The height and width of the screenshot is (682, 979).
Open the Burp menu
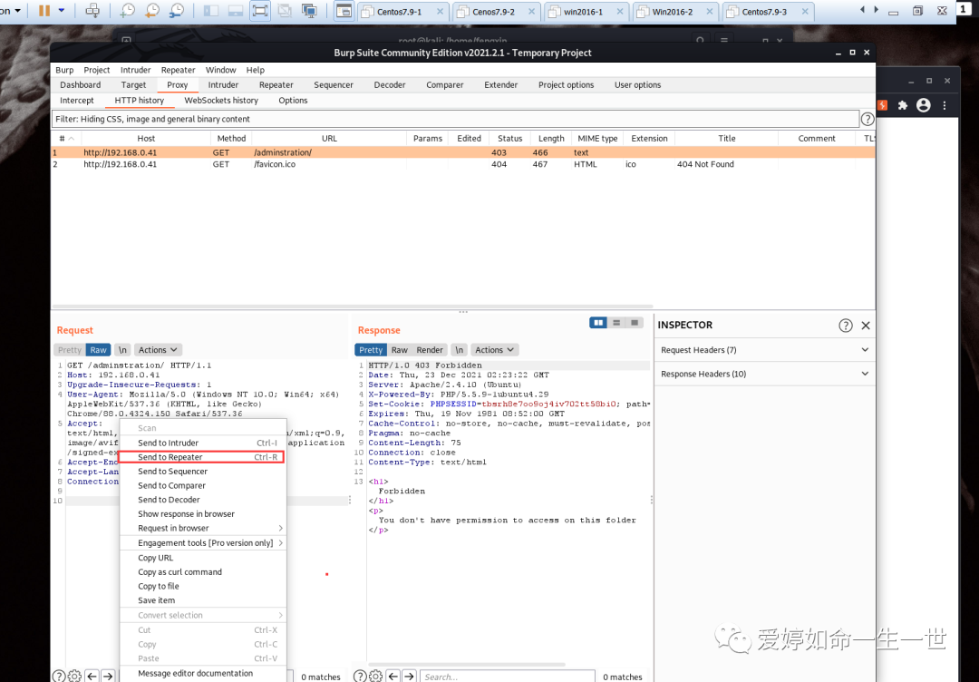point(64,70)
